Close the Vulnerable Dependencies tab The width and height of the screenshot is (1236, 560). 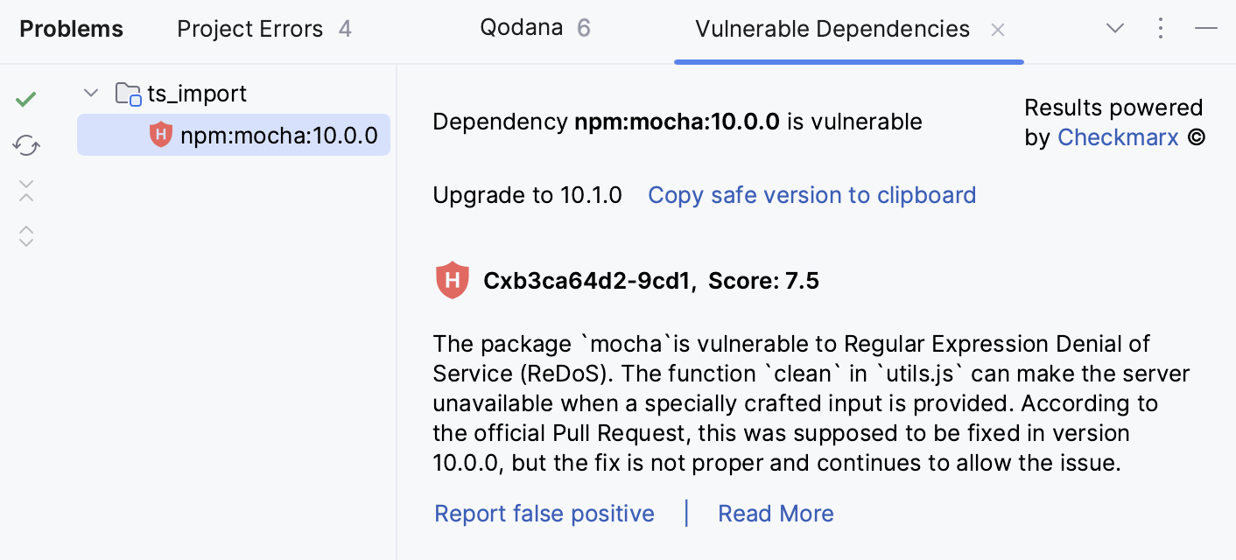coord(998,29)
